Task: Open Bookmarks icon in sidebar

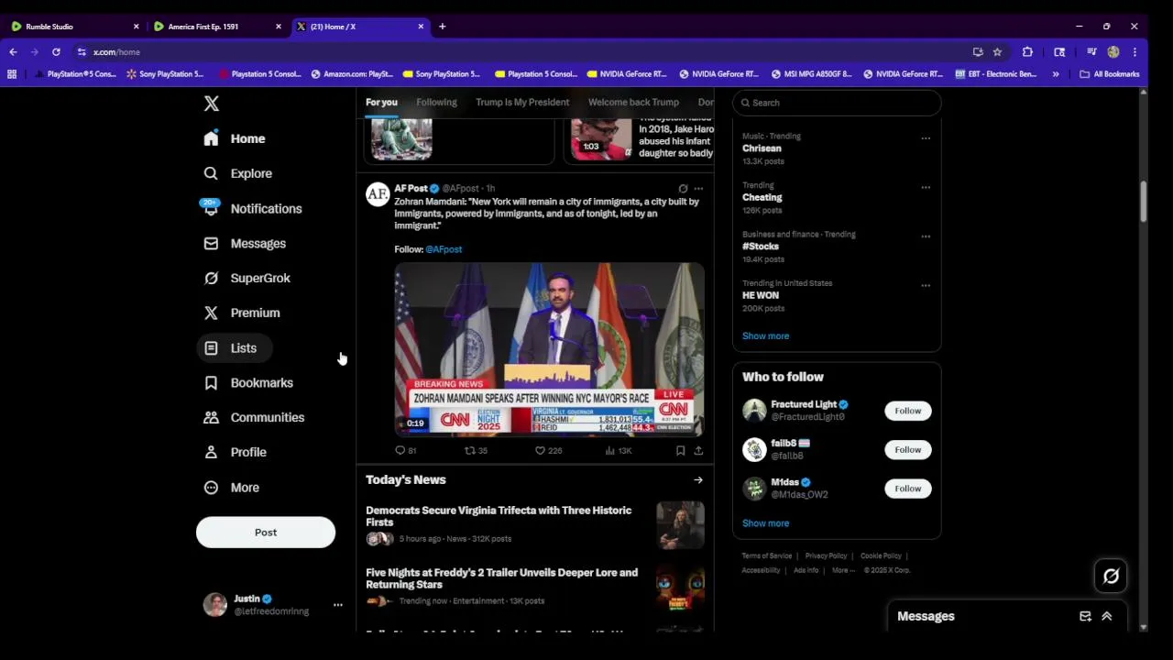Action: (211, 382)
